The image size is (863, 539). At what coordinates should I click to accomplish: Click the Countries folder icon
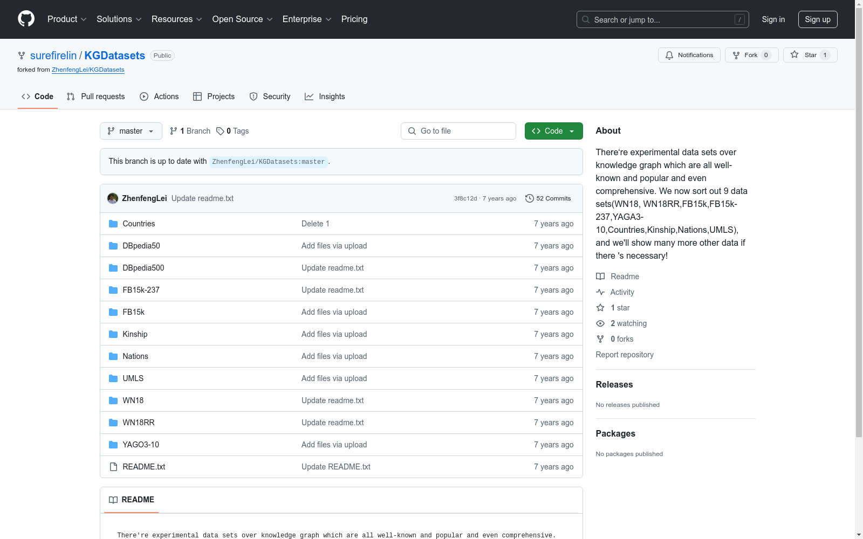(113, 224)
